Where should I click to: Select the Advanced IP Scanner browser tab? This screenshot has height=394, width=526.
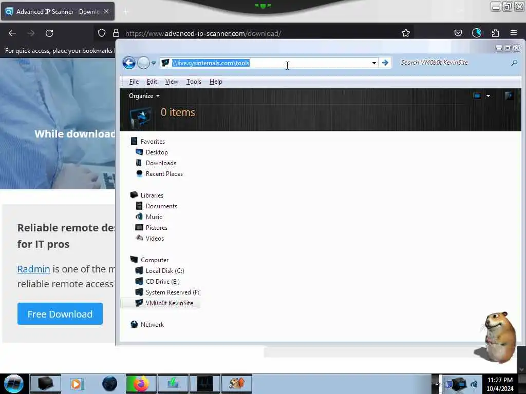pos(58,11)
